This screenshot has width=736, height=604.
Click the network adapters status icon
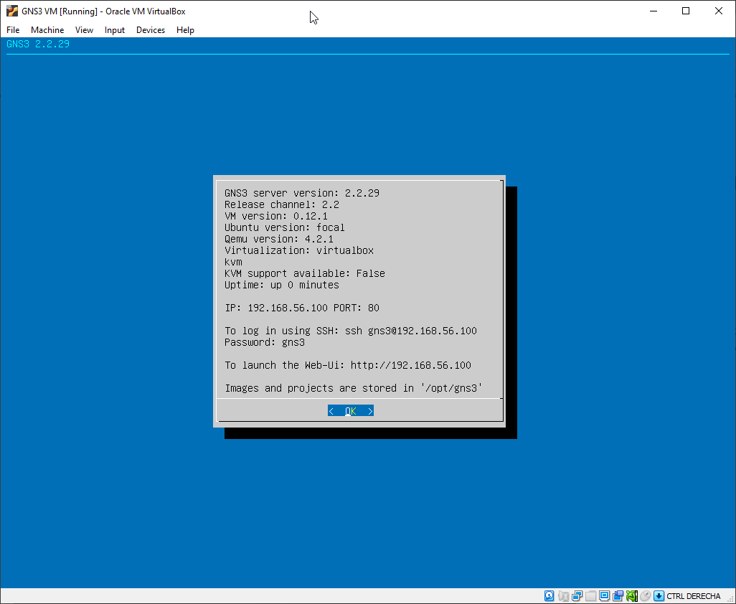[x=577, y=596]
